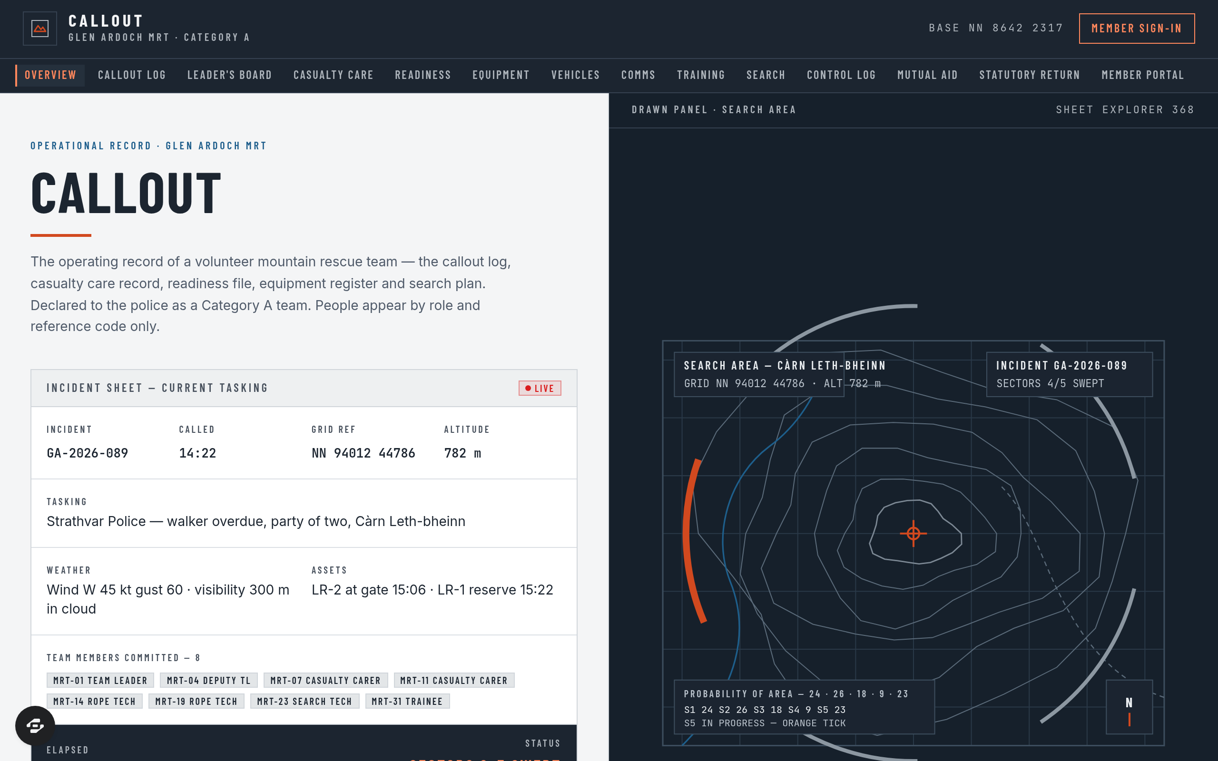Click the MRT-19 Rope Tech tag
Viewport: 1218px width, 761px height.
pos(196,701)
